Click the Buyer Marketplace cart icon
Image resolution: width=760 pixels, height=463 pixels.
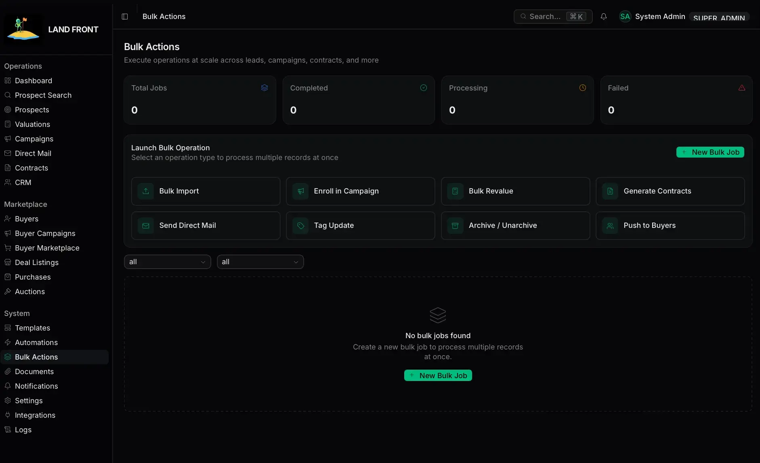8,248
